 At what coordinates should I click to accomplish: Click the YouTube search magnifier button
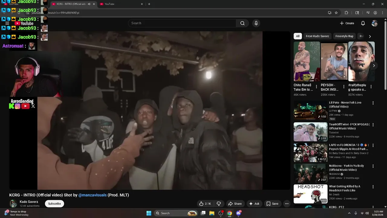click(x=242, y=23)
